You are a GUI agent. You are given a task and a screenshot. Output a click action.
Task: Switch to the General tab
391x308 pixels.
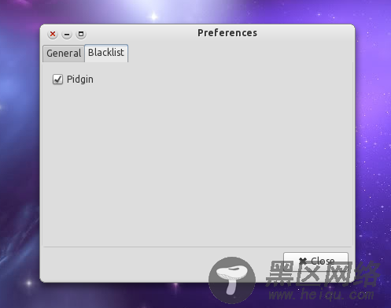click(x=64, y=54)
